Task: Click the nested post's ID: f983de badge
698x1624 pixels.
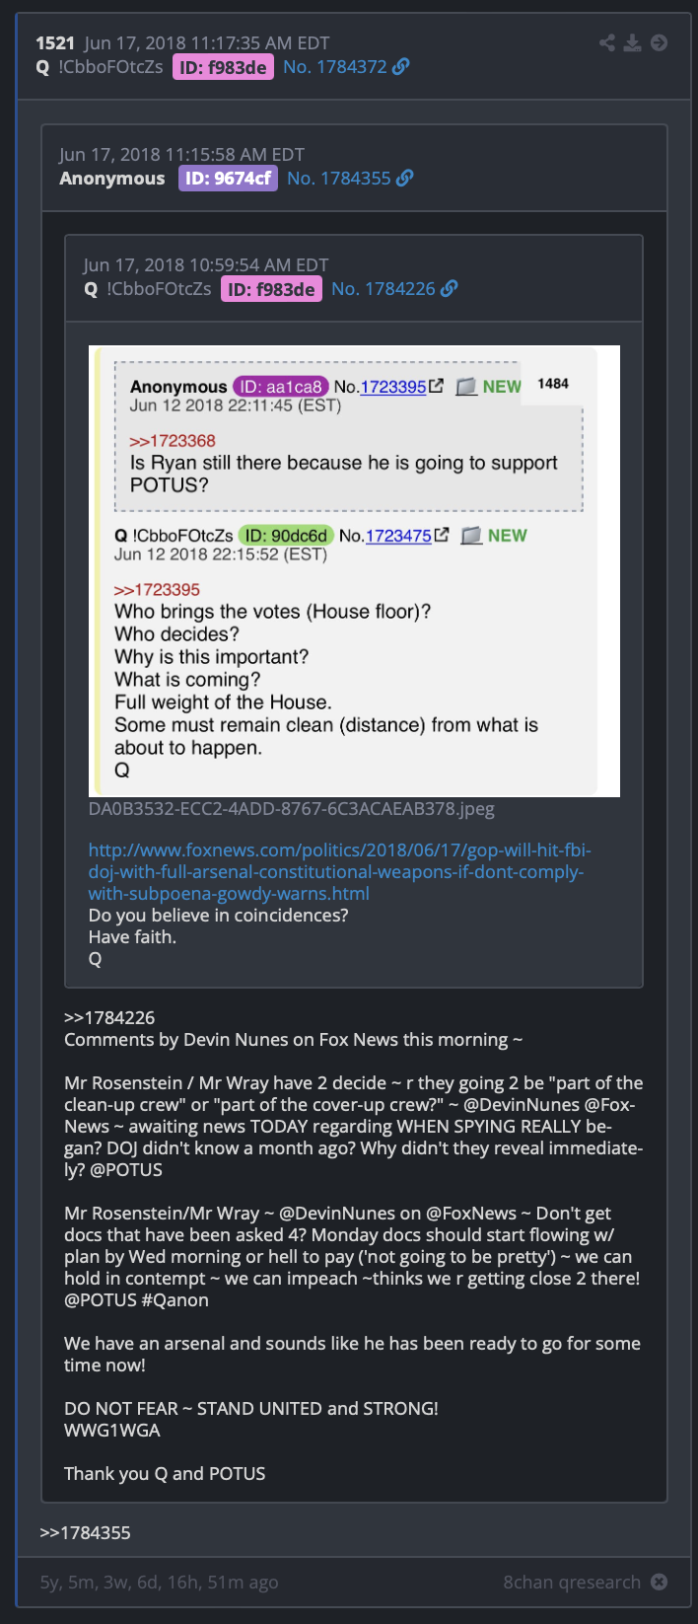Action: (x=271, y=289)
